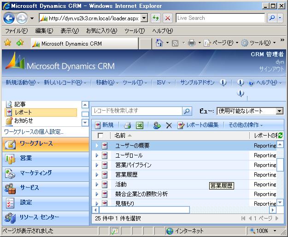Select the 営業 navigation area
Viewport: 288px width, 237px height.
pyautogui.click(x=46, y=158)
